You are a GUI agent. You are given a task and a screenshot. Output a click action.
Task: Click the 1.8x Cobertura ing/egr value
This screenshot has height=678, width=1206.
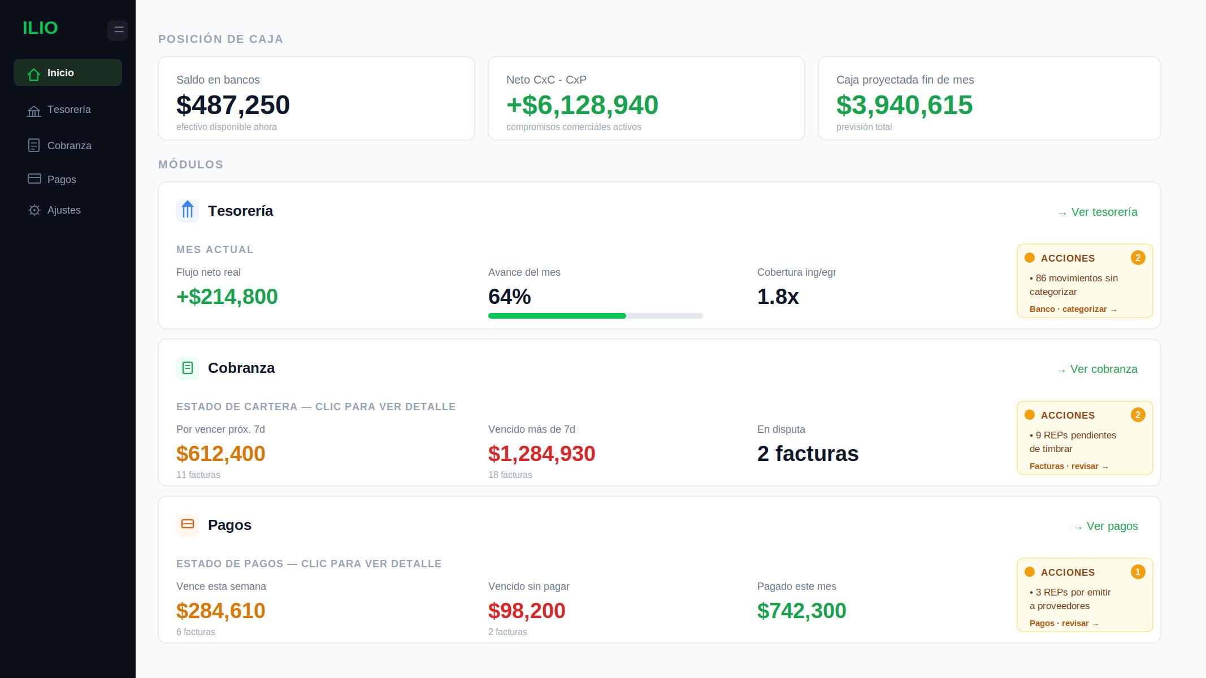coord(778,297)
